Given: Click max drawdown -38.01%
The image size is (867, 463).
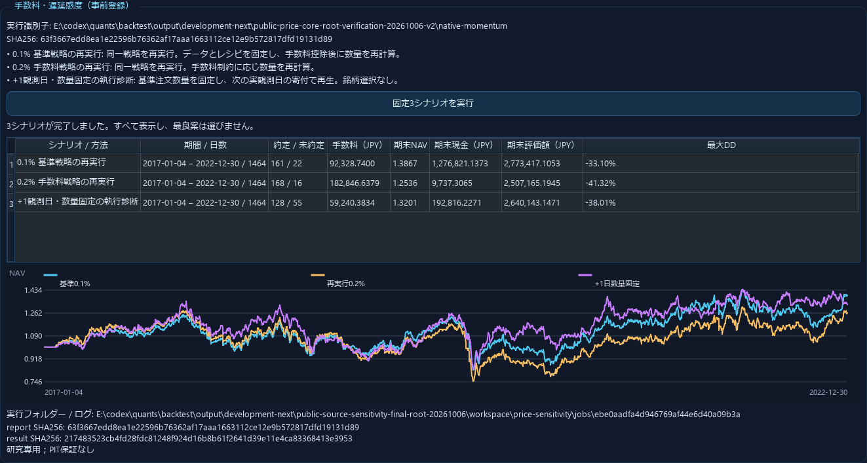Looking at the screenshot, I should click(721, 202).
